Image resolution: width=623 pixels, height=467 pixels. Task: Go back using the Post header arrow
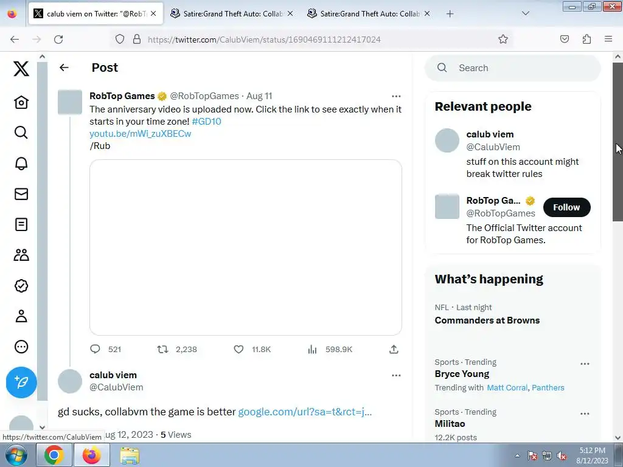pyautogui.click(x=64, y=67)
